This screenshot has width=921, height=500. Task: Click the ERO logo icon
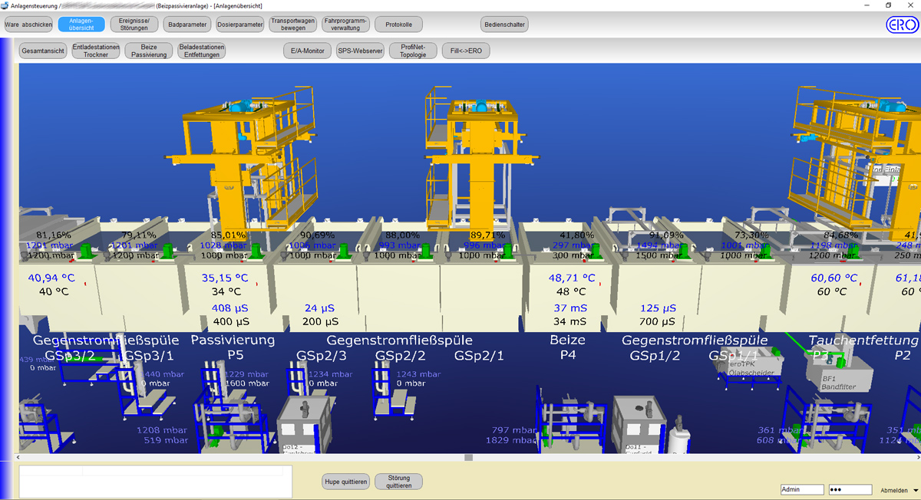901,25
